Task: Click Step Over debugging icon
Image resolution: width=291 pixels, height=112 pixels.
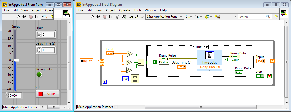Action: tap(136, 17)
